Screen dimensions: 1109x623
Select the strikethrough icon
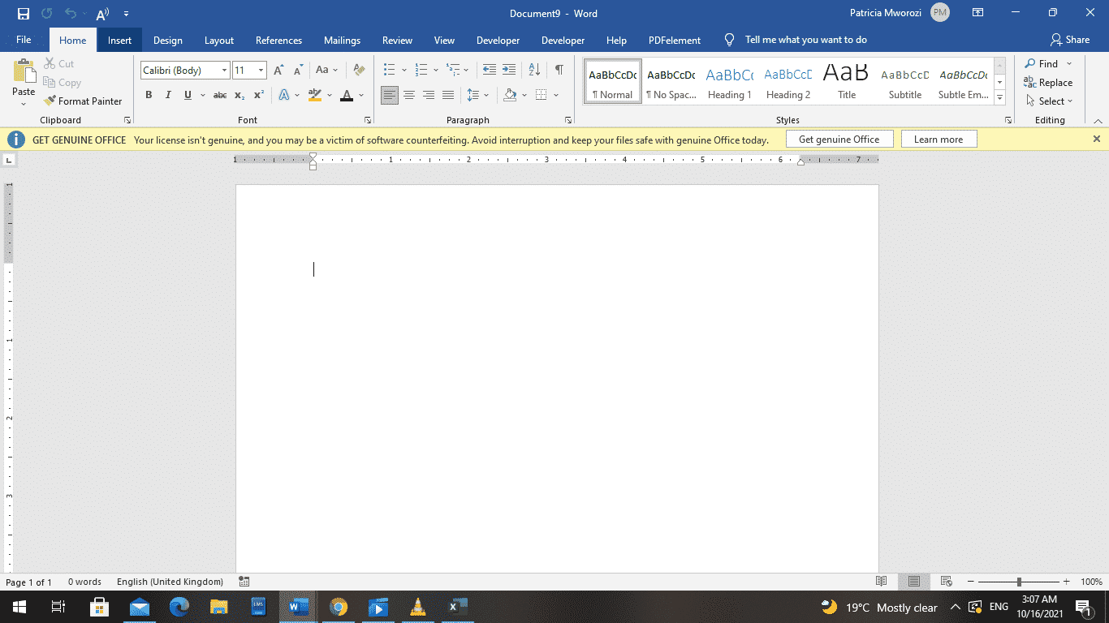pos(219,95)
